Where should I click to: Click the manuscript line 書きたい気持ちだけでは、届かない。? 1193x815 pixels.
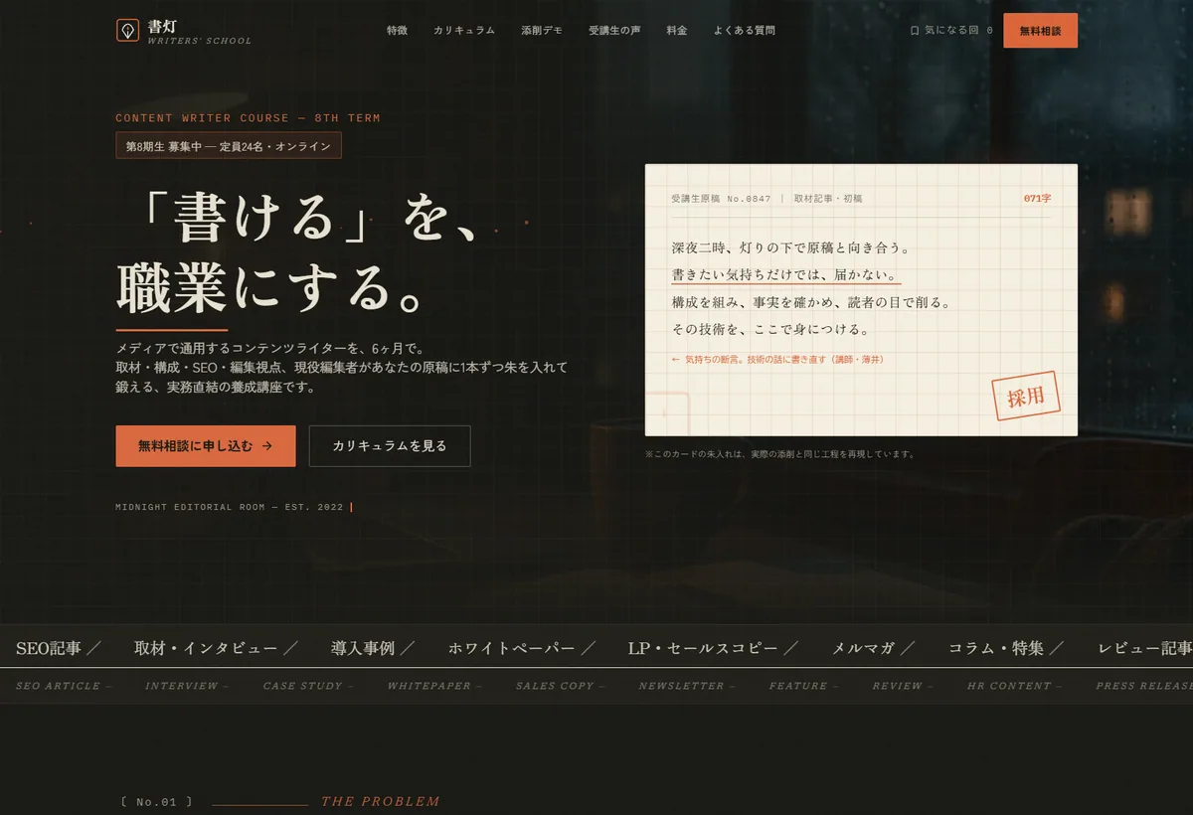click(785, 275)
